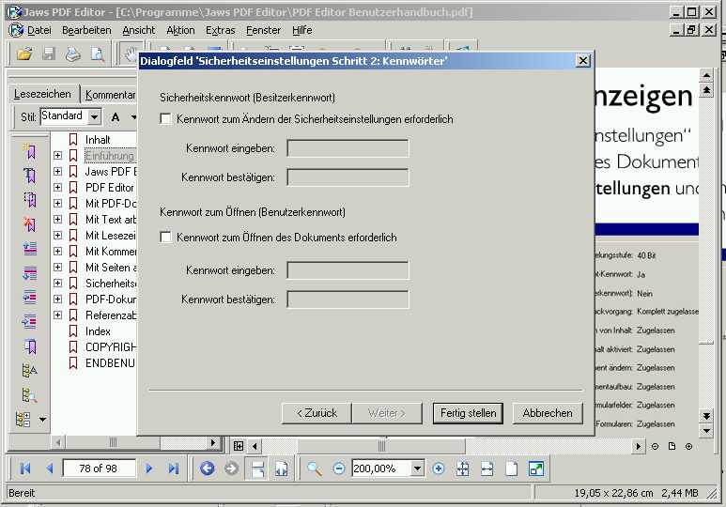Image resolution: width=726 pixels, height=507 pixels.
Task: Click the bookmark icon with dashed selection
Action: [30, 200]
